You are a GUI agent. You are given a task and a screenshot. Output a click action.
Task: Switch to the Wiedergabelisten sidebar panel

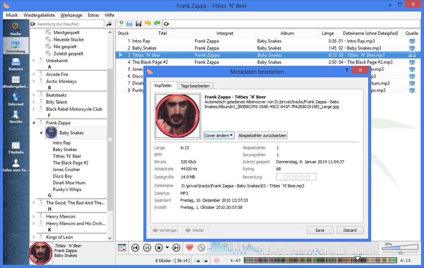pos(15,81)
